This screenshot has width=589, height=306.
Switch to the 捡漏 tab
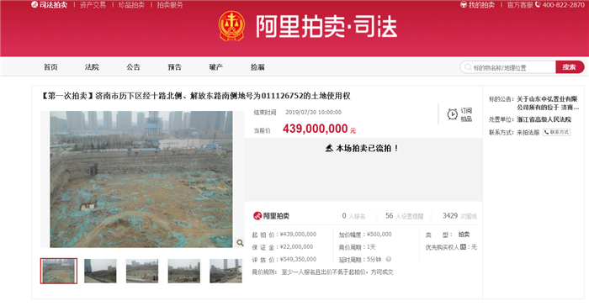pos(257,66)
